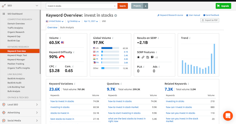236x124 pixels.
Task: Open the orange chat support widget
Action: [x=228, y=116]
